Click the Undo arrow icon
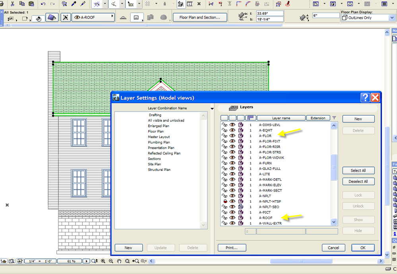The image size is (397, 274). coord(43,4)
